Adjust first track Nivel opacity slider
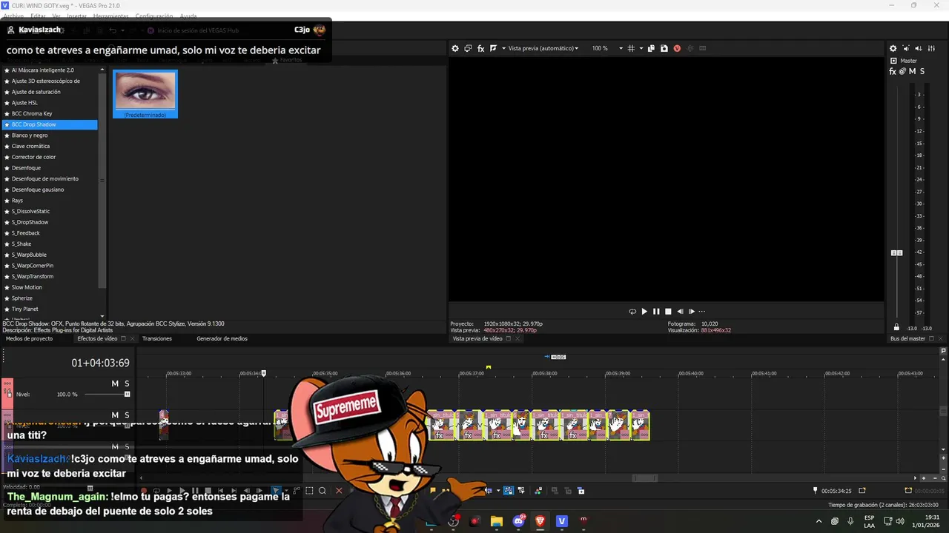This screenshot has width=949, height=533. pos(127,395)
